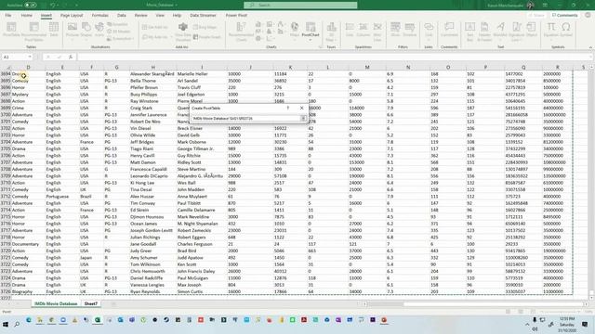The width and height of the screenshot is (595, 334).
Task: Click the Share button
Action: (x=536, y=15)
